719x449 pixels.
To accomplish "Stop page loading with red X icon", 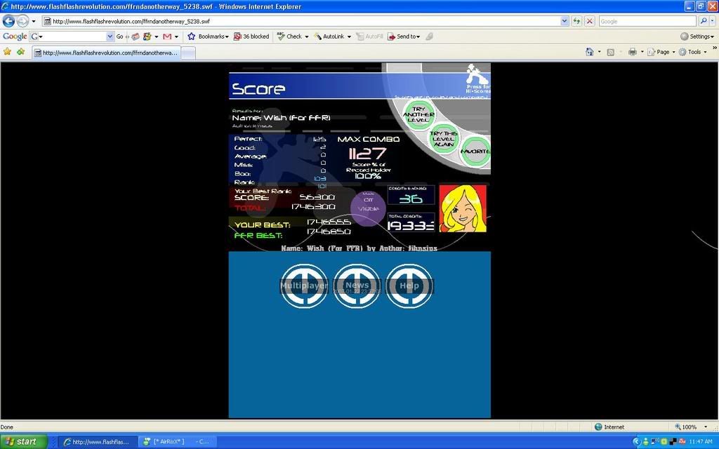I will (x=590, y=21).
